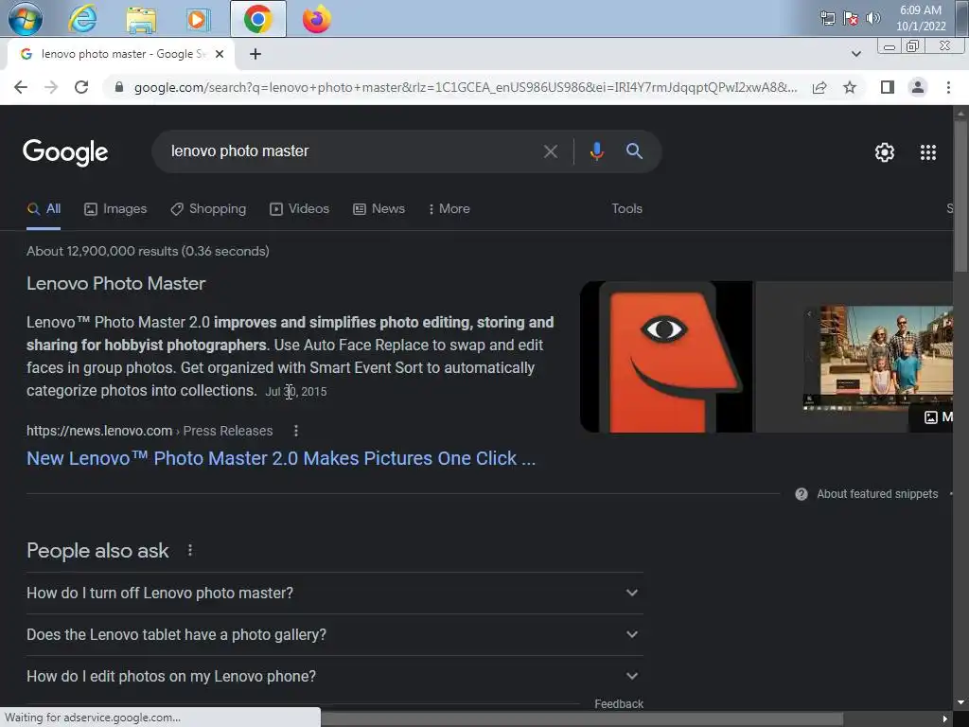Close the lenovo photo master tab

click(220, 54)
